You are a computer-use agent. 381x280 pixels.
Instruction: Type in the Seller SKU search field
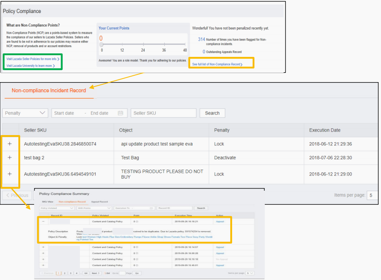point(163,113)
